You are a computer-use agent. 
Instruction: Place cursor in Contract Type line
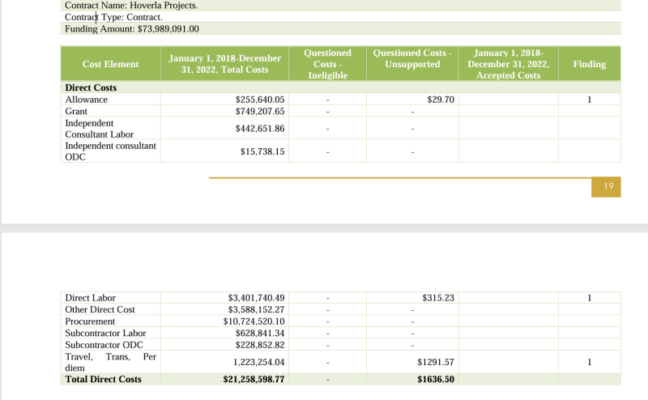click(x=113, y=17)
